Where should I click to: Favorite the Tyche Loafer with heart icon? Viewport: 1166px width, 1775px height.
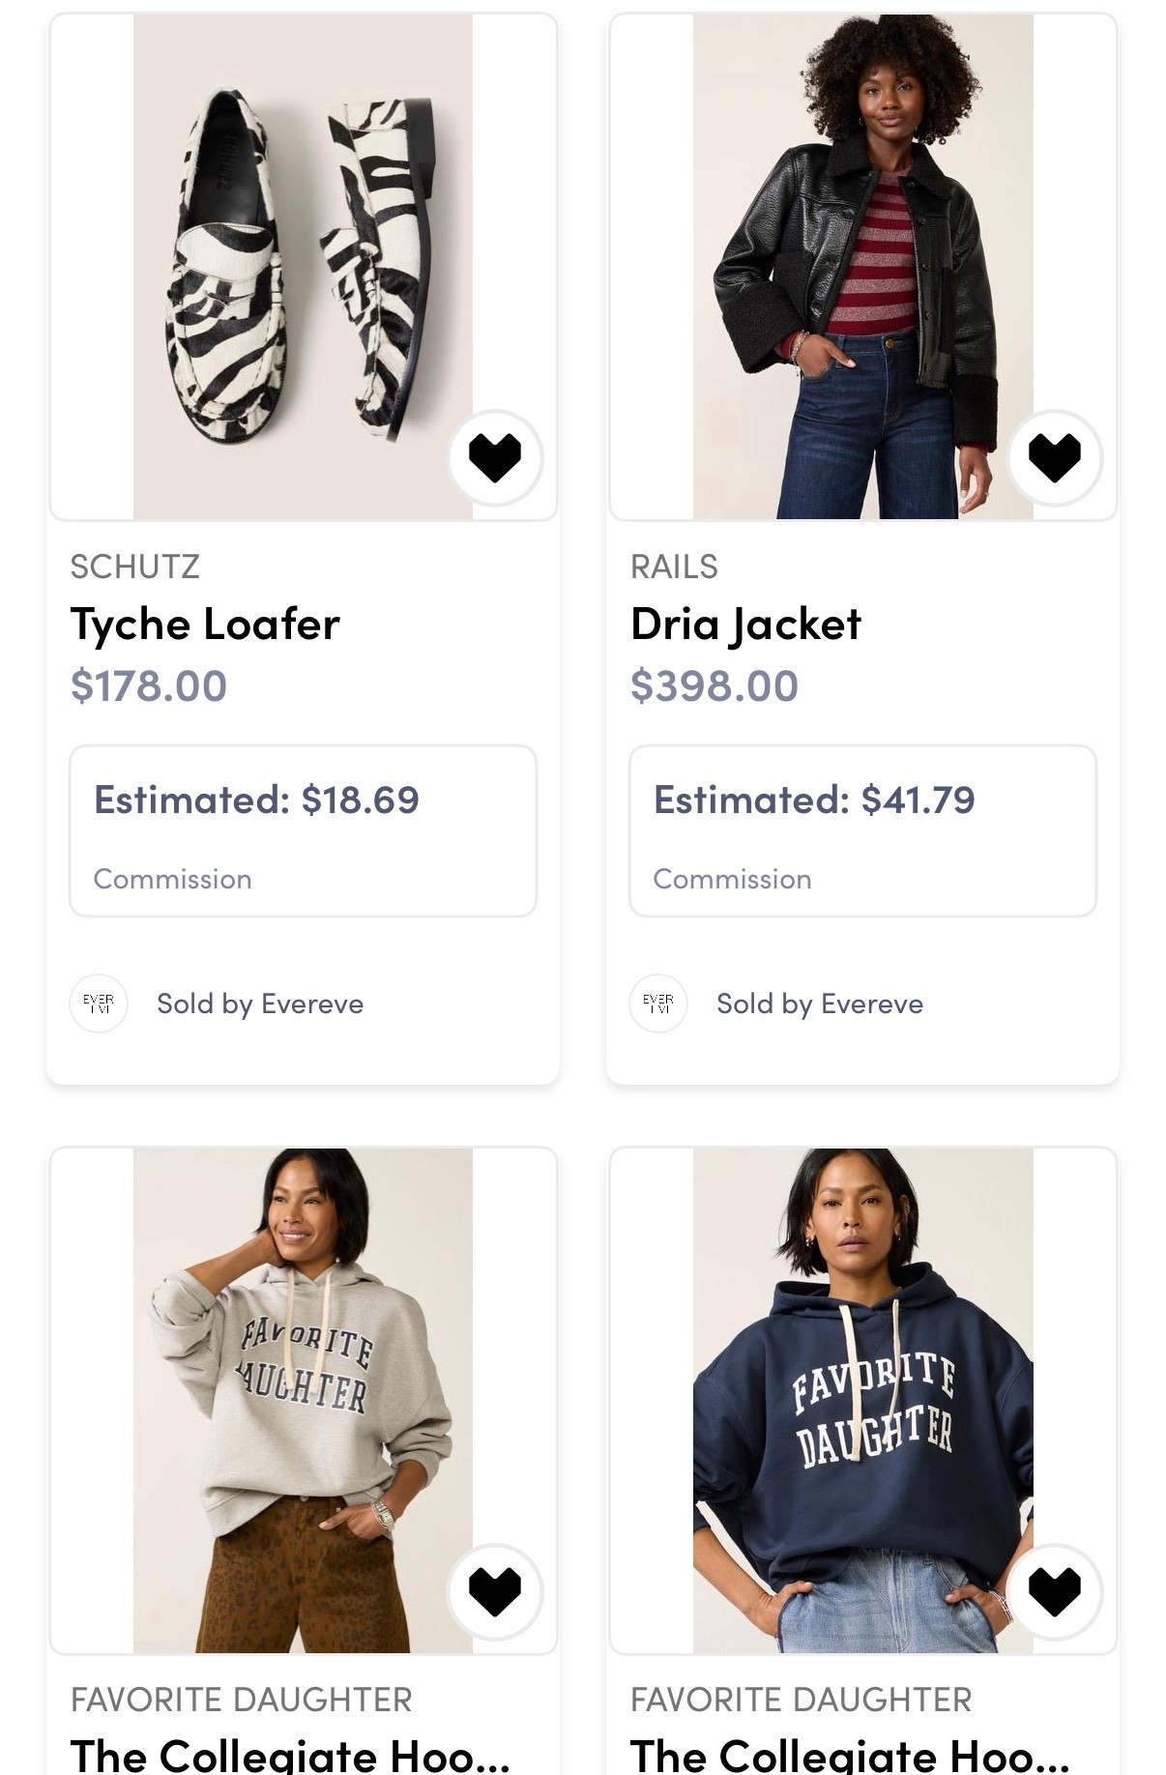tap(495, 458)
